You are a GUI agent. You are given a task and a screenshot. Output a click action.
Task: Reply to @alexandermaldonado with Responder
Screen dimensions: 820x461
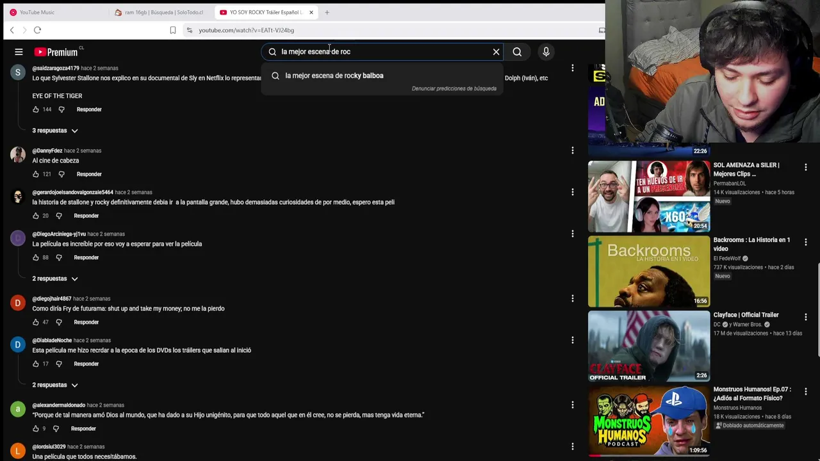[x=83, y=428]
